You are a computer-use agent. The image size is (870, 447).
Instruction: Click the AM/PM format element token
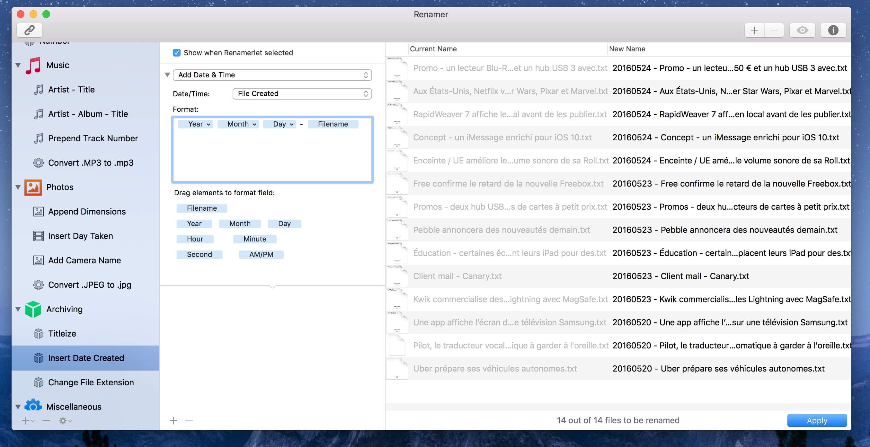(261, 255)
